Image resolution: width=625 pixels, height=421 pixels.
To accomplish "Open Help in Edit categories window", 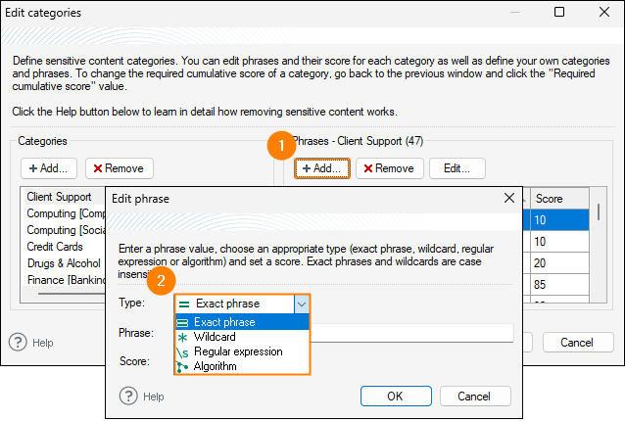I will click(18, 342).
